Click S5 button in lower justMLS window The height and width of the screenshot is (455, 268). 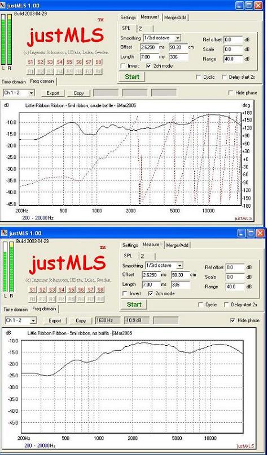click(x=72, y=289)
